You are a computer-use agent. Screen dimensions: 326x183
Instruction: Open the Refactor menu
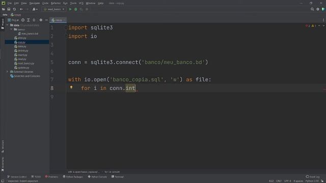click(56, 4)
